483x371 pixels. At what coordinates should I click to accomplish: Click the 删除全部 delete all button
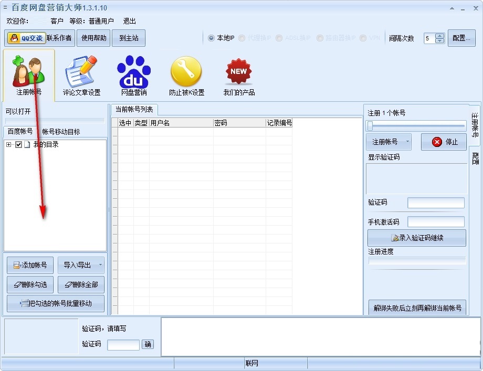point(81,285)
